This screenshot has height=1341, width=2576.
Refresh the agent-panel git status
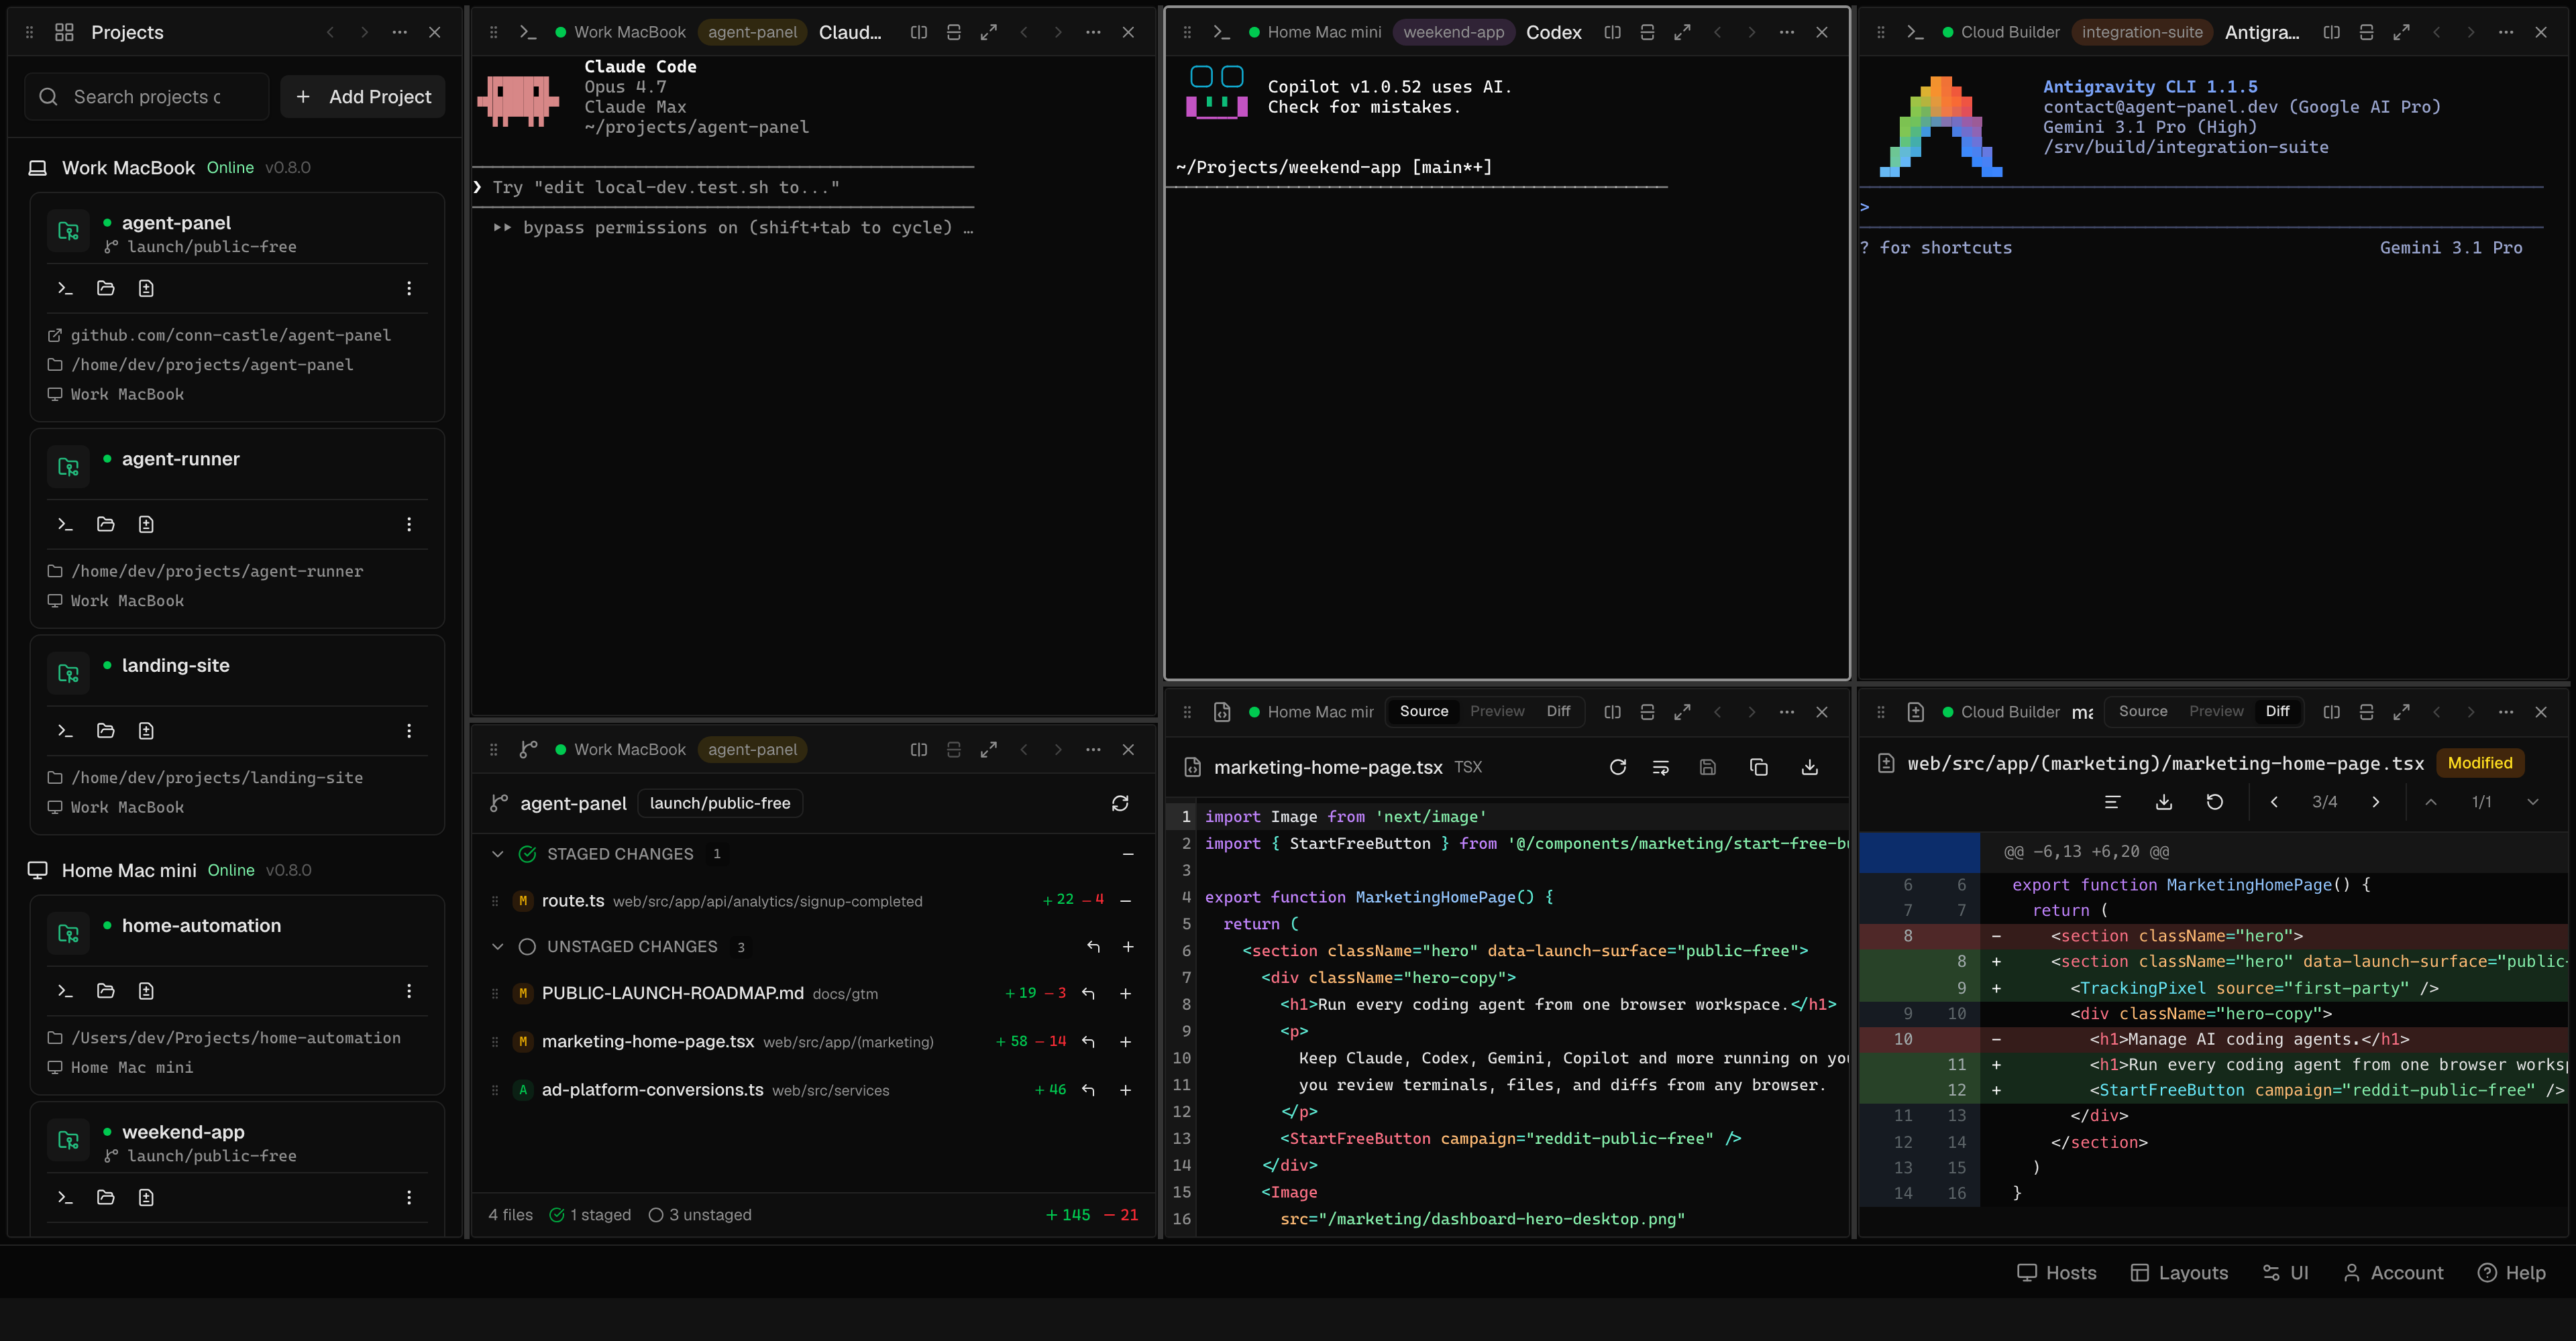click(1120, 803)
